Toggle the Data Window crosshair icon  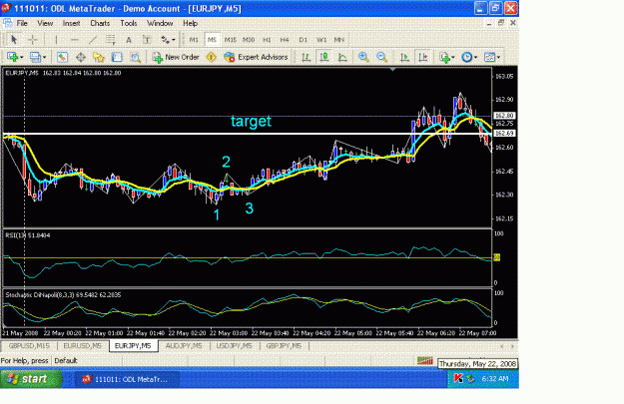[x=81, y=57]
